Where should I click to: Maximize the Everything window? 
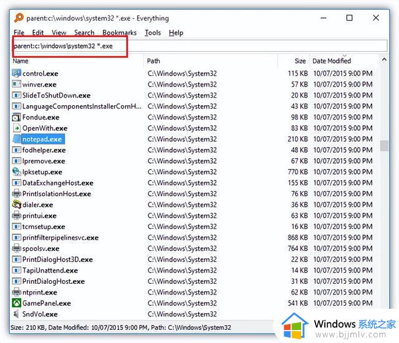point(349,18)
